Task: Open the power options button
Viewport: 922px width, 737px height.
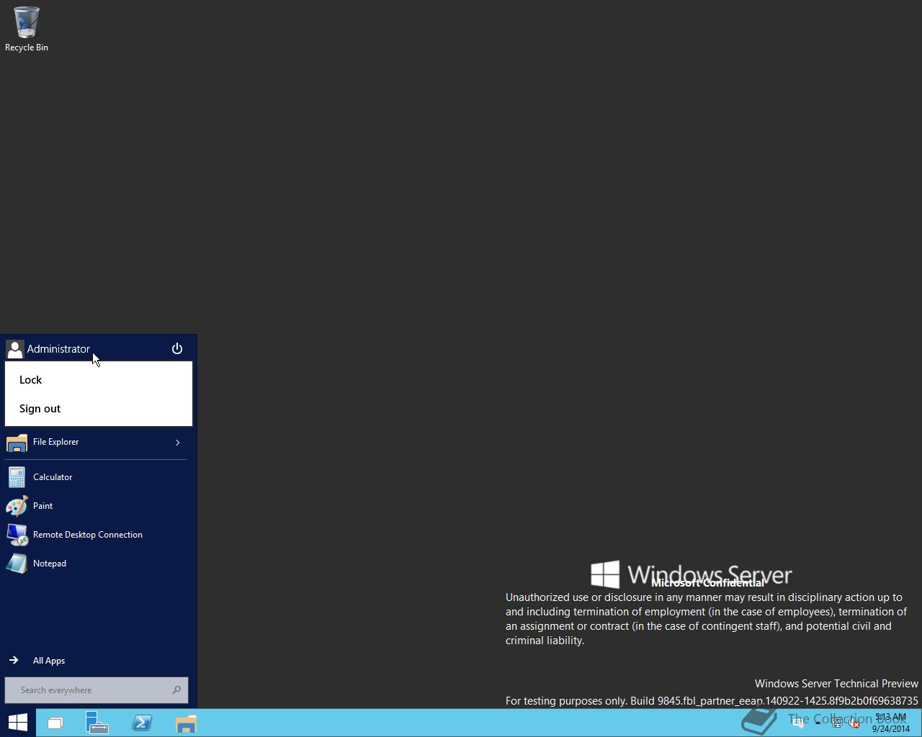Action: tap(177, 349)
